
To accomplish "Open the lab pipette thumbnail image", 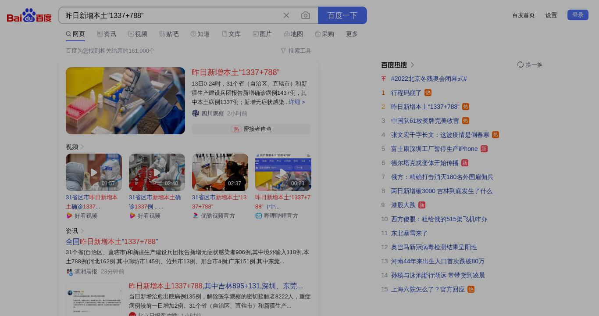I will tap(125, 101).
